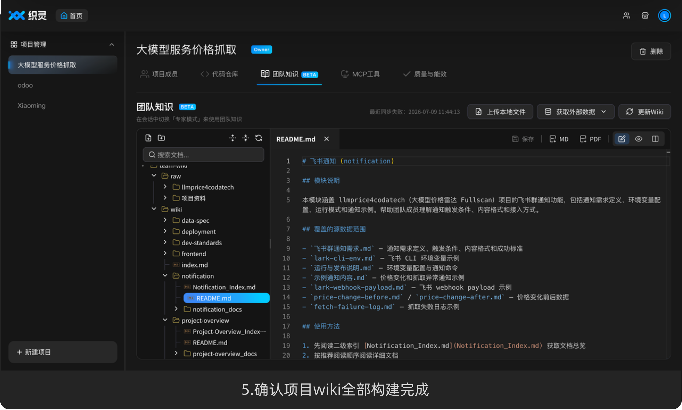Click line 13 lark-webhook-payload.md text
The height and width of the screenshot is (410, 682).
pos(358,287)
